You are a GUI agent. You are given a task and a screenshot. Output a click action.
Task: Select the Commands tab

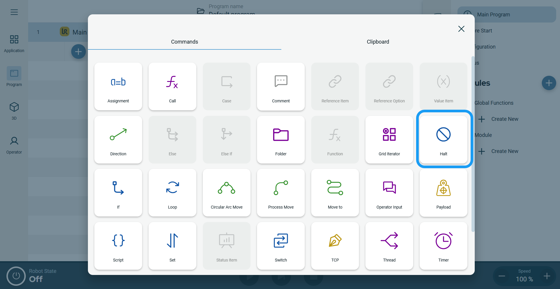[x=184, y=42]
